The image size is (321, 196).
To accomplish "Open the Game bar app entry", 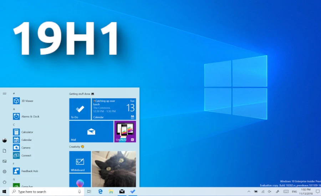I will coord(23,185).
